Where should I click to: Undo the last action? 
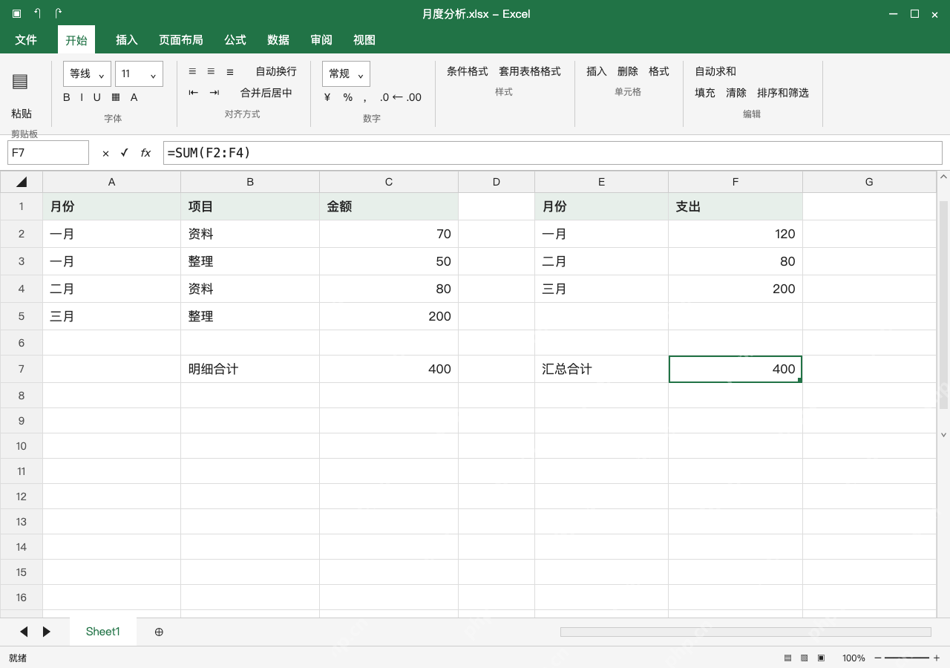38,13
